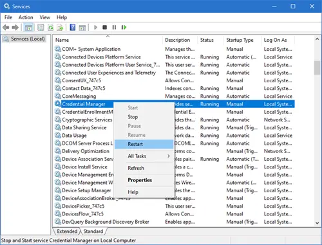Select Connected Devices Platform Service row
The height and width of the screenshot is (245, 322).
pos(174,57)
